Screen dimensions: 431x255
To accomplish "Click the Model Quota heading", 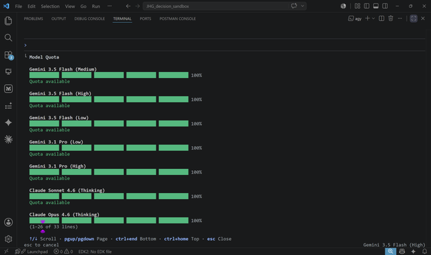I will (x=44, y=57).
